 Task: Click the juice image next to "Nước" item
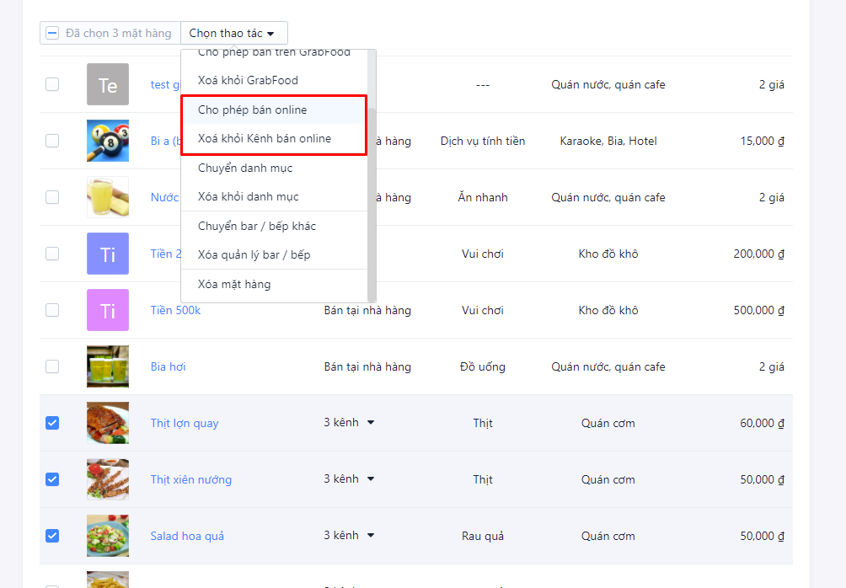pos(107,197)
